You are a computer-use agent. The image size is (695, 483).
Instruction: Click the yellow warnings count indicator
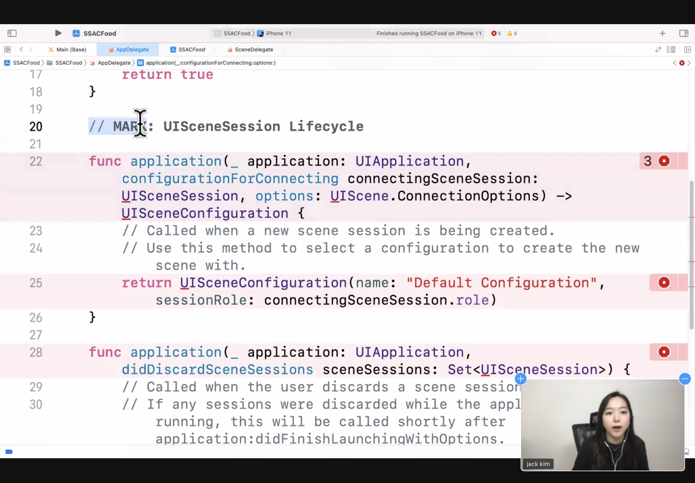pyautogui.click(x=512, y=33)
